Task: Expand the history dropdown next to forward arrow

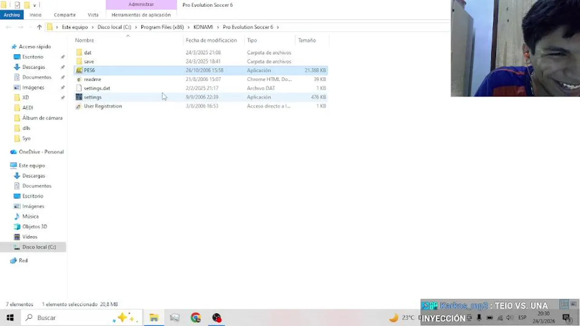Action: point(30,27)
